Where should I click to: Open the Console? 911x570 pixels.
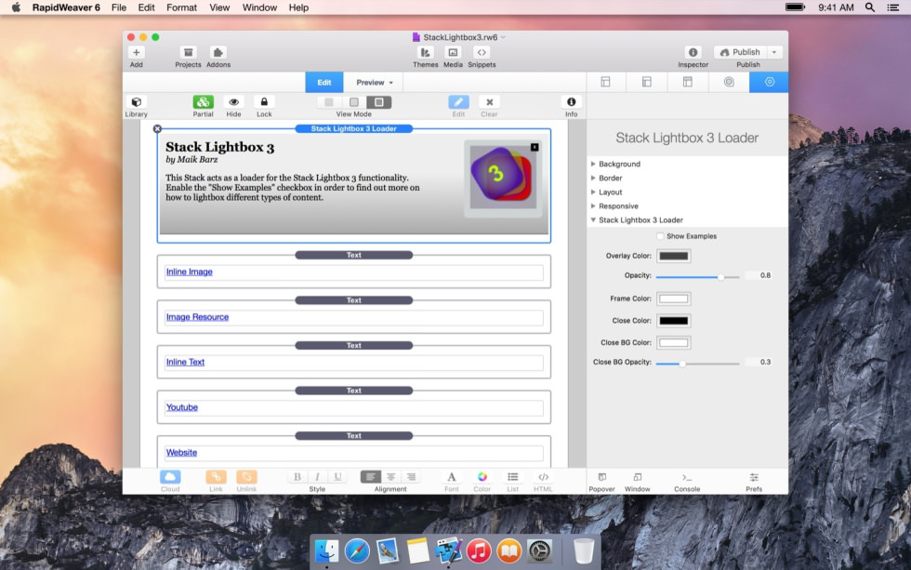[687, 477]
